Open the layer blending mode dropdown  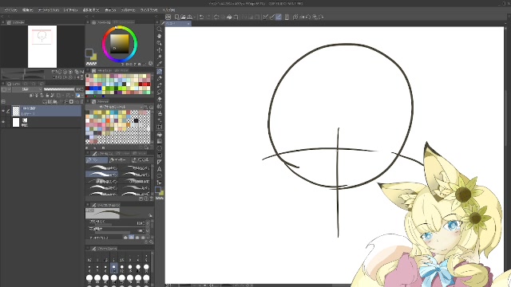[x=27, y=89]
